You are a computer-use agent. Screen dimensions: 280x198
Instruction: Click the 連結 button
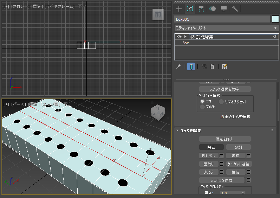click(236, 156)
